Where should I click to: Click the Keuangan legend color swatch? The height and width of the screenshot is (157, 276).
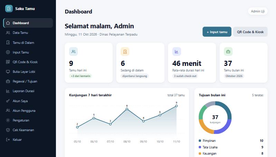[200, 153]
